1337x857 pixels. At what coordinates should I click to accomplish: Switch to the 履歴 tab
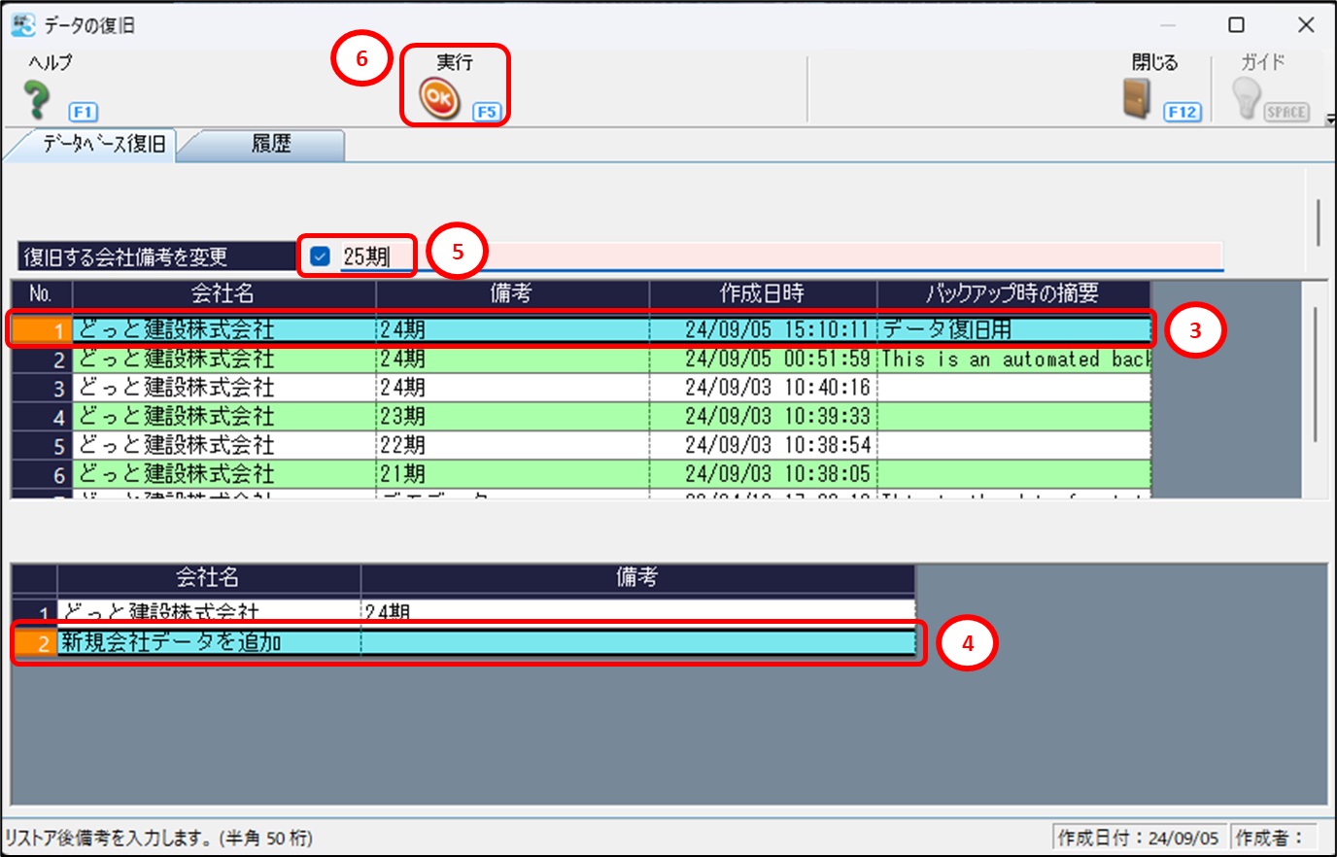click(271, 145)
